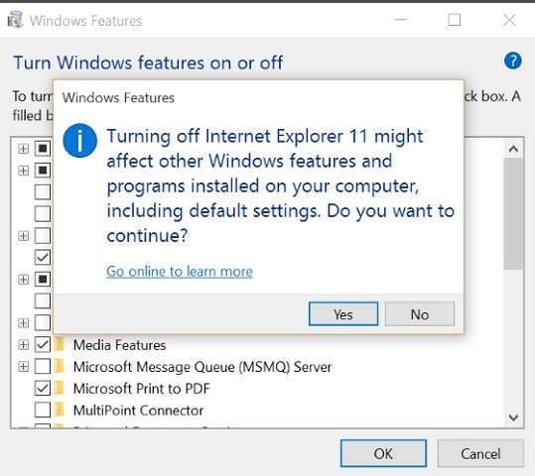Click the Microsoft Message Queue folder icon

coord(60,367)
